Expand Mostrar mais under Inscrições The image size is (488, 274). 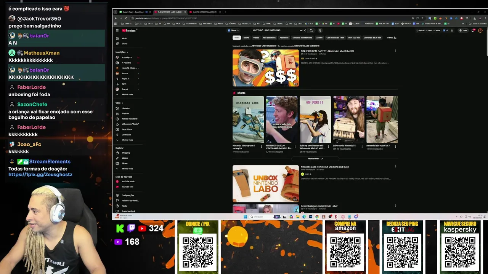pos(127,94)
